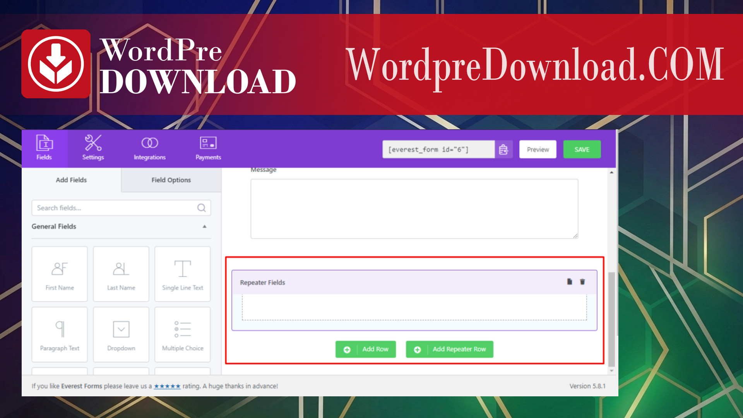
Task: Open the Settings tab
Action: click(93, 149)
